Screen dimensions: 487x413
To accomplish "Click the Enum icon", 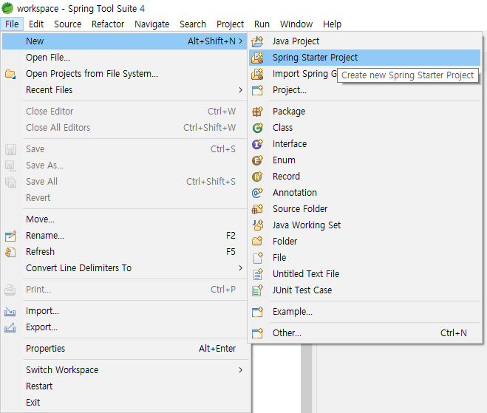I will 257,160.
